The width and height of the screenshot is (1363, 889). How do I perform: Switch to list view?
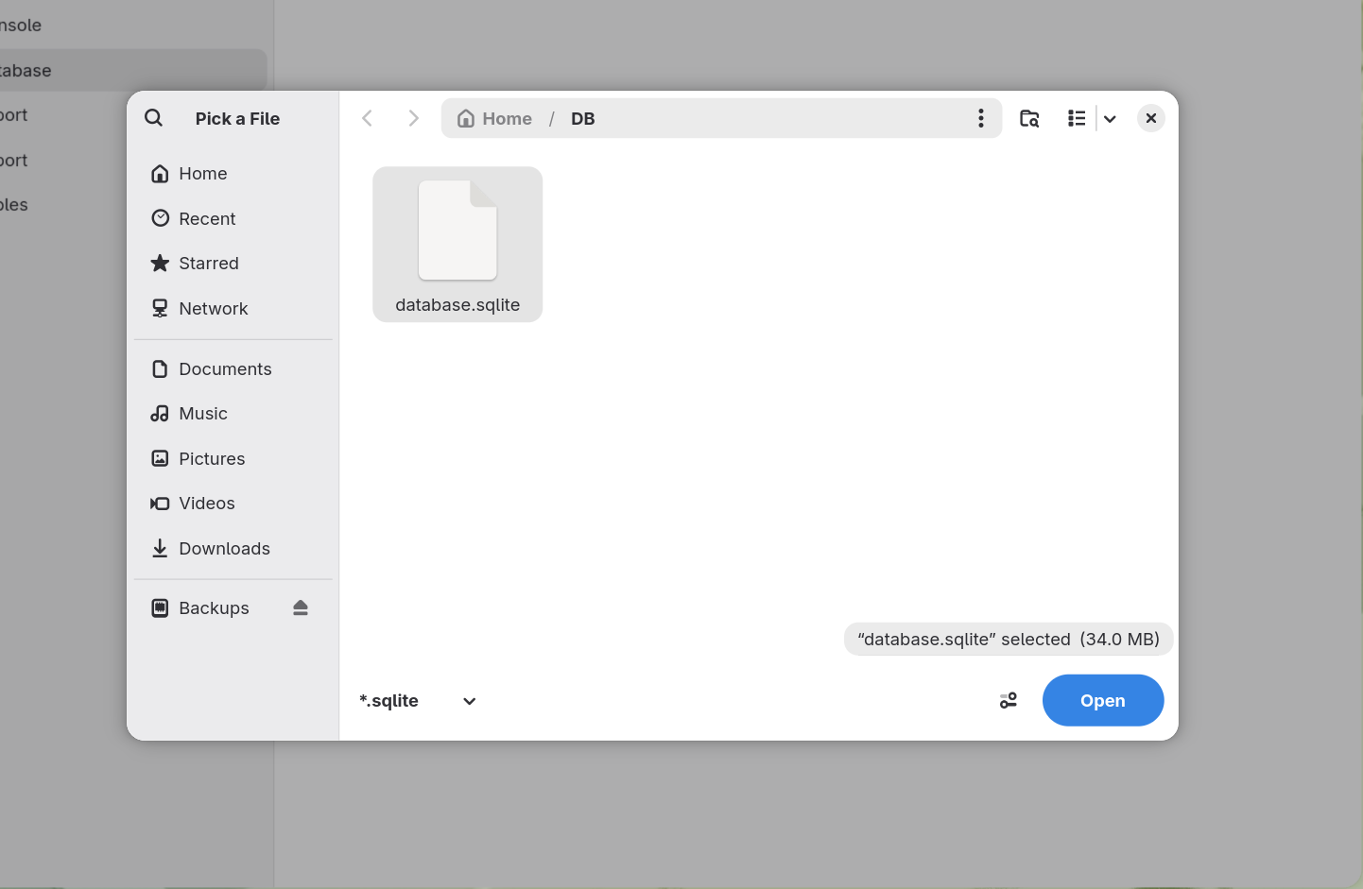click(x=1077, y=118)
